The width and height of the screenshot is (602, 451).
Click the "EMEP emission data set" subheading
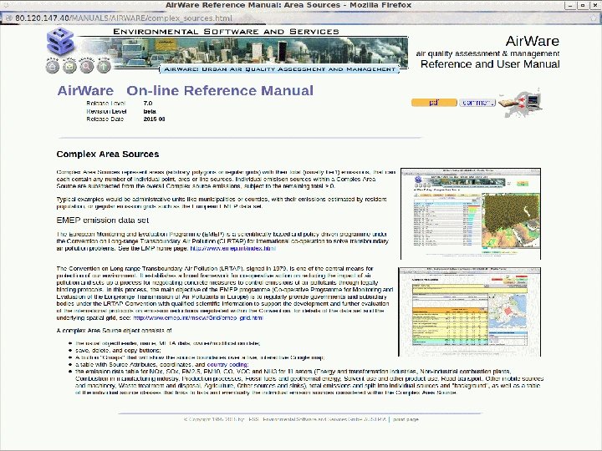(x=103, y=220)
